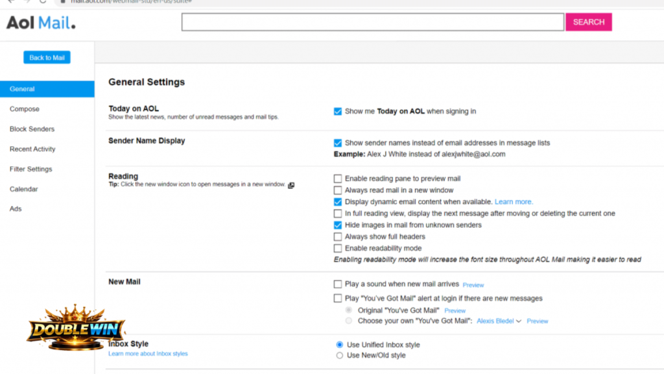Screen dimensions: 664x374
Task: Click the browser forward arrow
Action: pos(27,2)
